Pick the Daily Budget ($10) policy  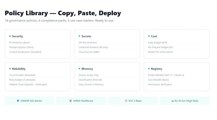coord(158,43)
